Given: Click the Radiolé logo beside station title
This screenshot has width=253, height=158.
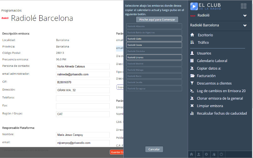Looking at the screenshot, I should point(5,18).
